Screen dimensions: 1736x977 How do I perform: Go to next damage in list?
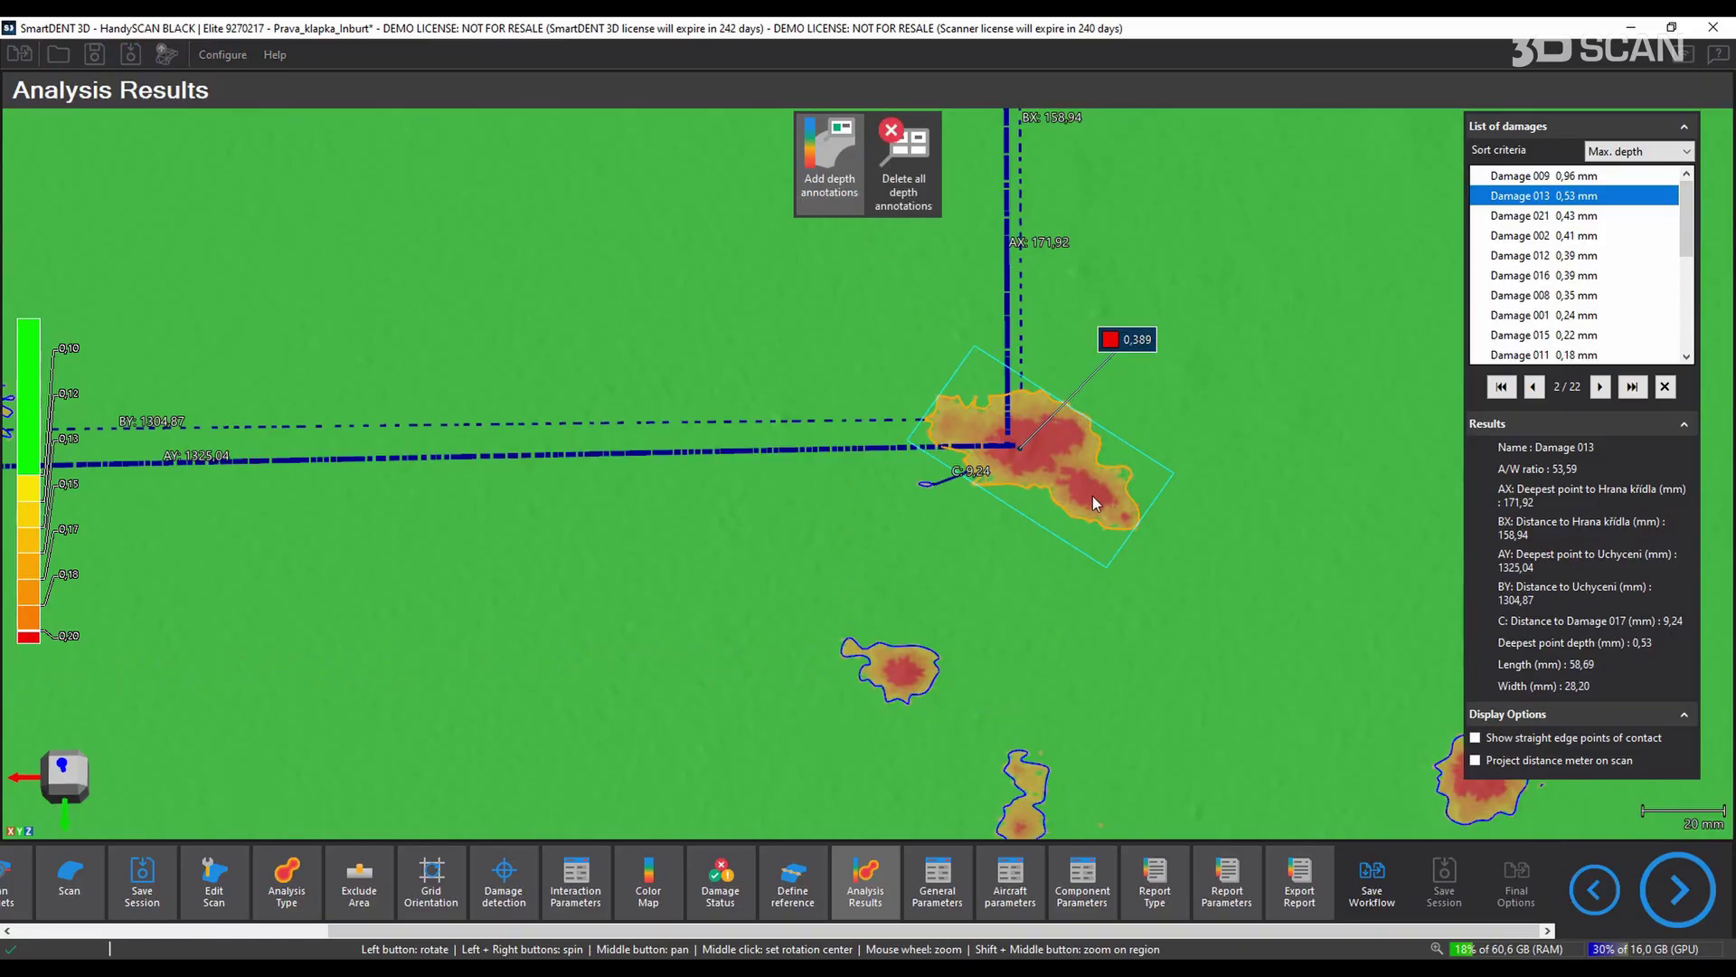point(1599,387)
